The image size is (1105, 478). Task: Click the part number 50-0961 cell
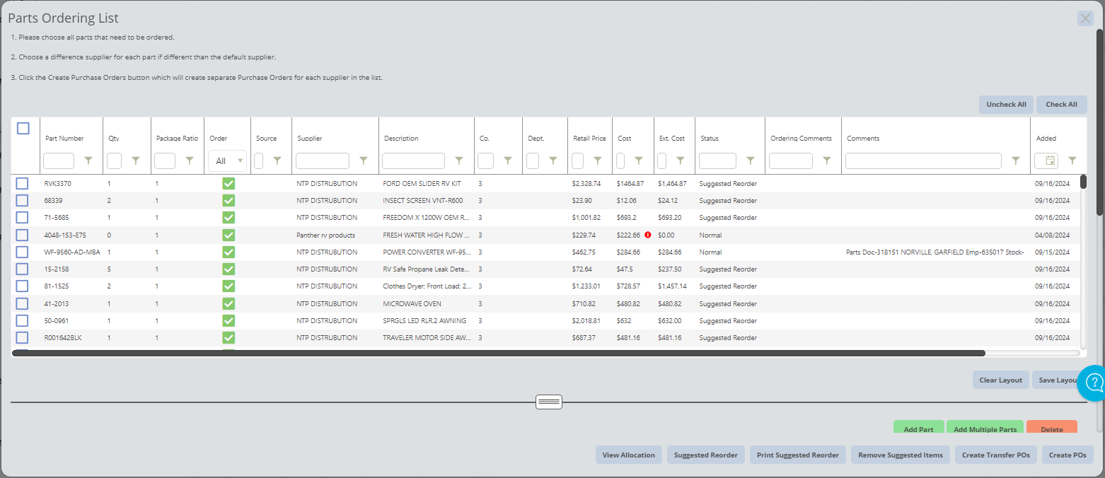(57, 320)
